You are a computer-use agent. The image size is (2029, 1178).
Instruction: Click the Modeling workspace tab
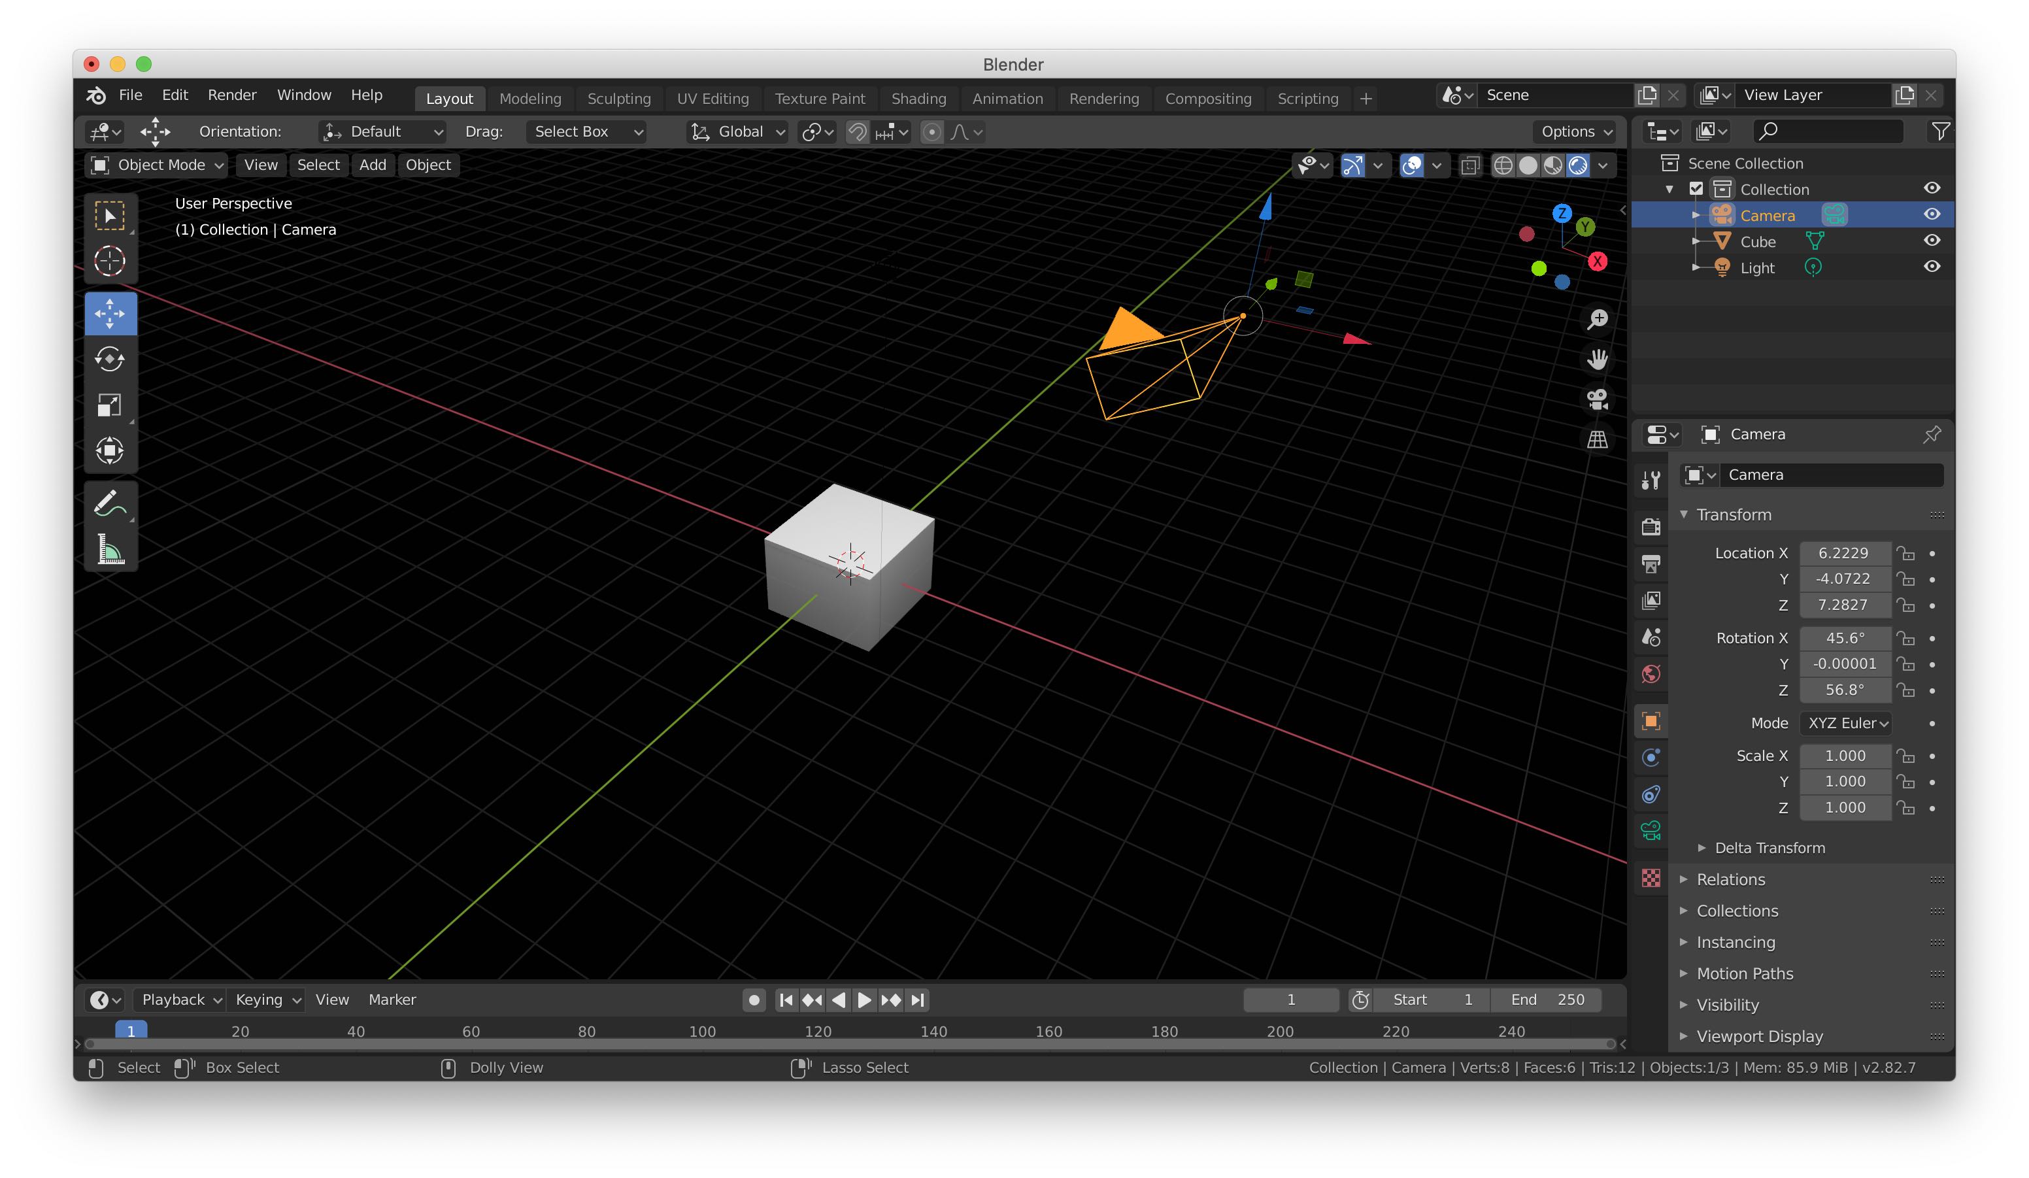[529, 97]
